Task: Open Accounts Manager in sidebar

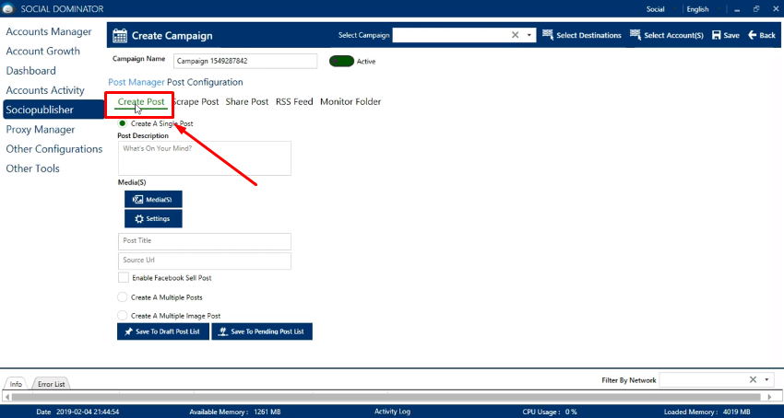Action: (x=49, y=32)
